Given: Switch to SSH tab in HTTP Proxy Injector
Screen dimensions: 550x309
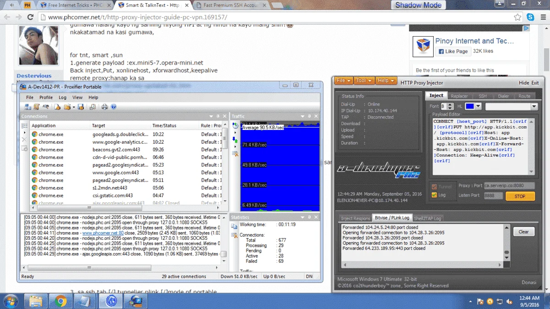Looking at the screenshot, I should (x=483, y=96).
